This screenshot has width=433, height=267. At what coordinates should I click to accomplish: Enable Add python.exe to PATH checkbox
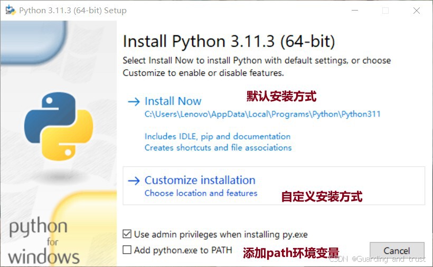(127, 250)
